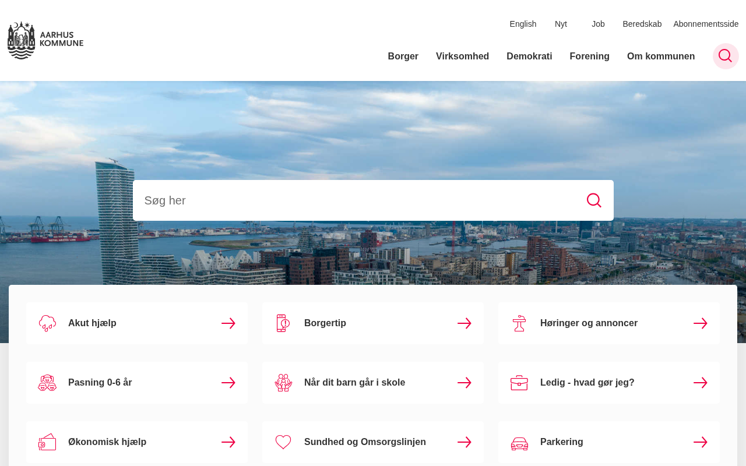
Task: Click the Aarhus Kommune logo
Action: pos(45,40)
